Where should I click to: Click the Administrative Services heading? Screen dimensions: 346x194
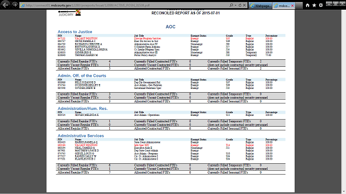tap(81, 136)
